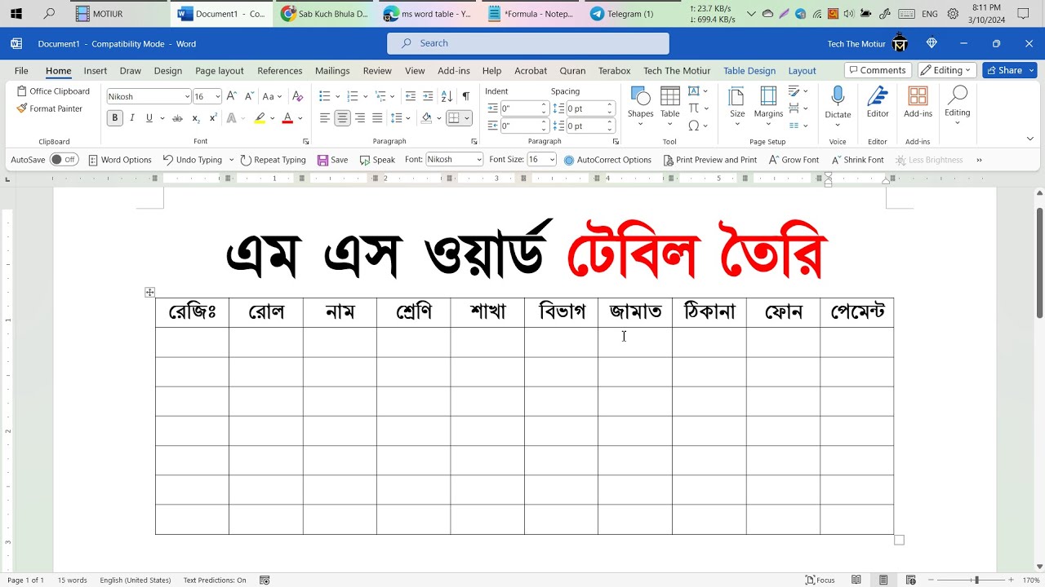Switch to Focus mode in status bar
The width and height of the screenshot is (1045, 587).
click(x=820, y=580)
